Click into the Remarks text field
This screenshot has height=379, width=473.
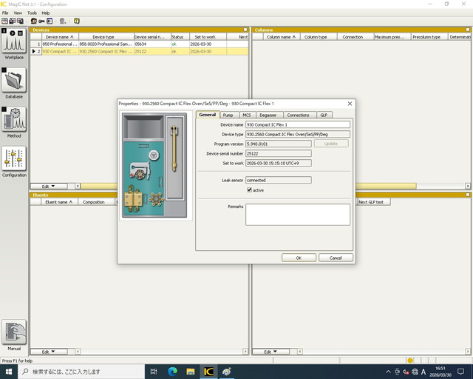click(297, 214)
